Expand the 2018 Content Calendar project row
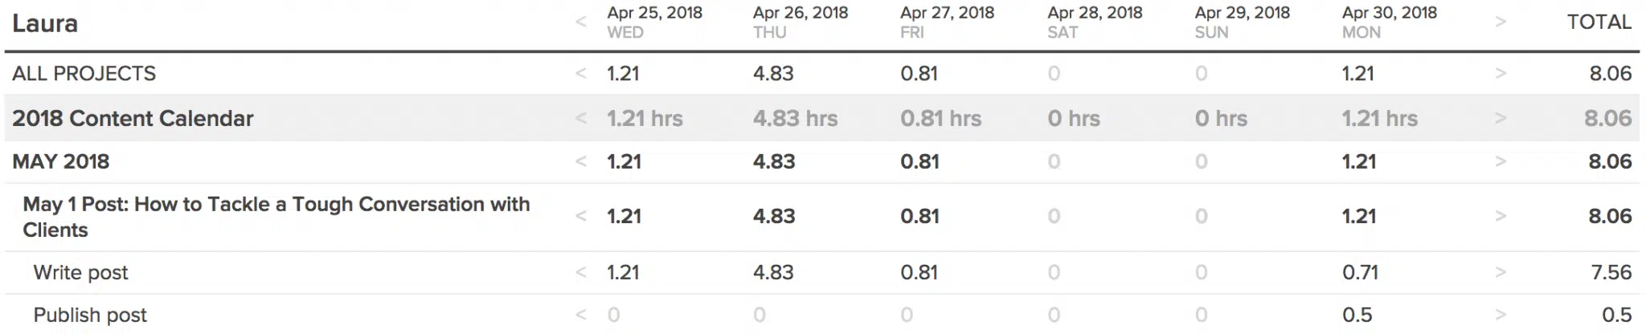This screenshot has width=1646, height=334. [x=133, y=119]
